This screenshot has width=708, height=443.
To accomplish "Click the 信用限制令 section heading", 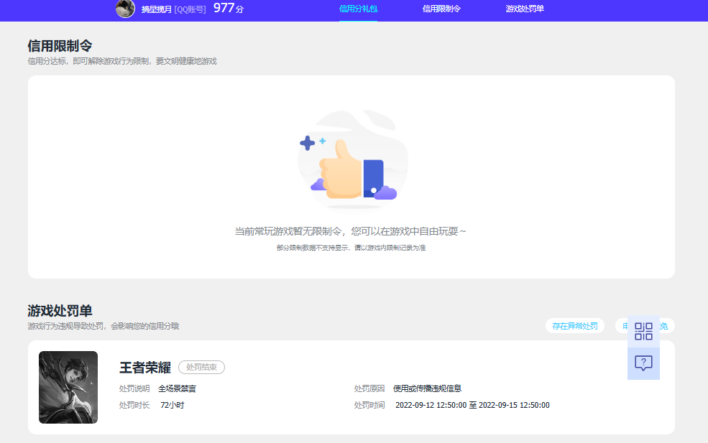I will [60, 45].
